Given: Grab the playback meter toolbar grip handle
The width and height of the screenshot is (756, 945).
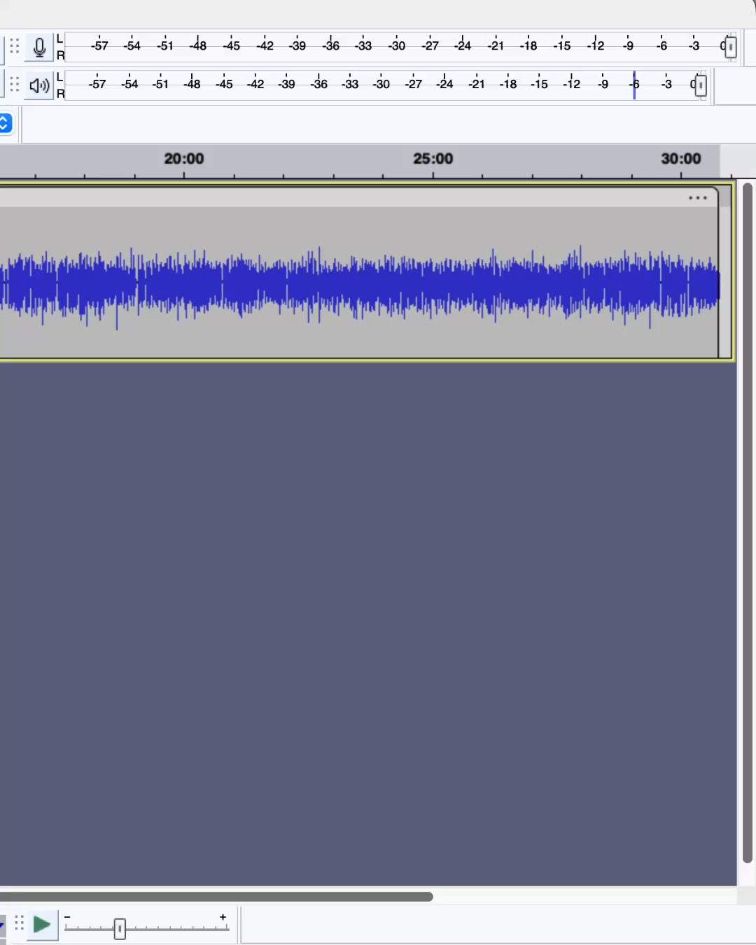Looking at the screenshot, I should click(14, 85).
